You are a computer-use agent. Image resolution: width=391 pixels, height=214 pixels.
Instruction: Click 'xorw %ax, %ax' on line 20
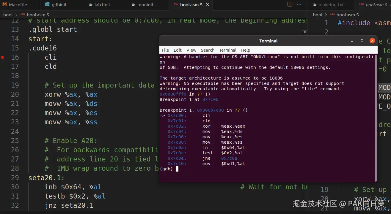[x=71, y=94]
